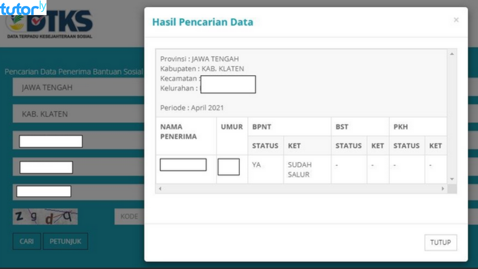Open the PETUNJUK instructions
478x269 pixels.
65,241
